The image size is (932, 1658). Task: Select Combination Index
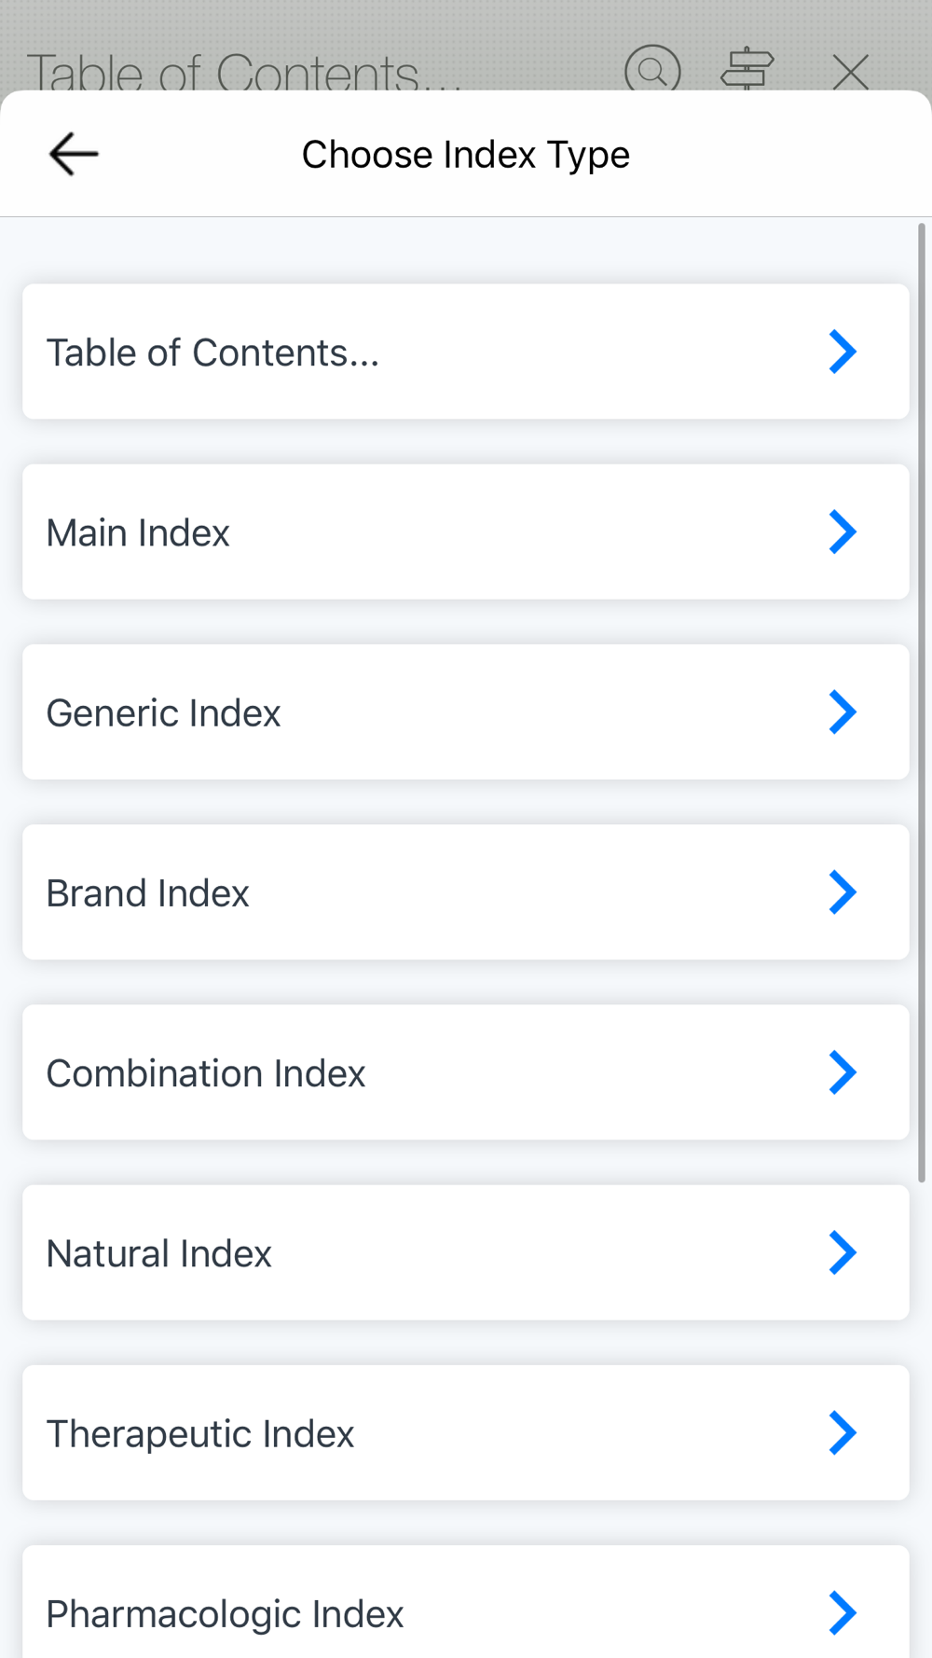(466, 1072)
